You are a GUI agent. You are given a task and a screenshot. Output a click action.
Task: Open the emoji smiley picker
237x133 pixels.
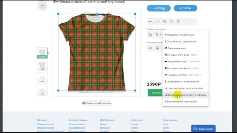(157, 48)
